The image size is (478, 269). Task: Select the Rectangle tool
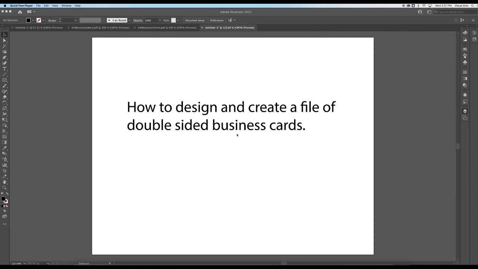[4, 80]
